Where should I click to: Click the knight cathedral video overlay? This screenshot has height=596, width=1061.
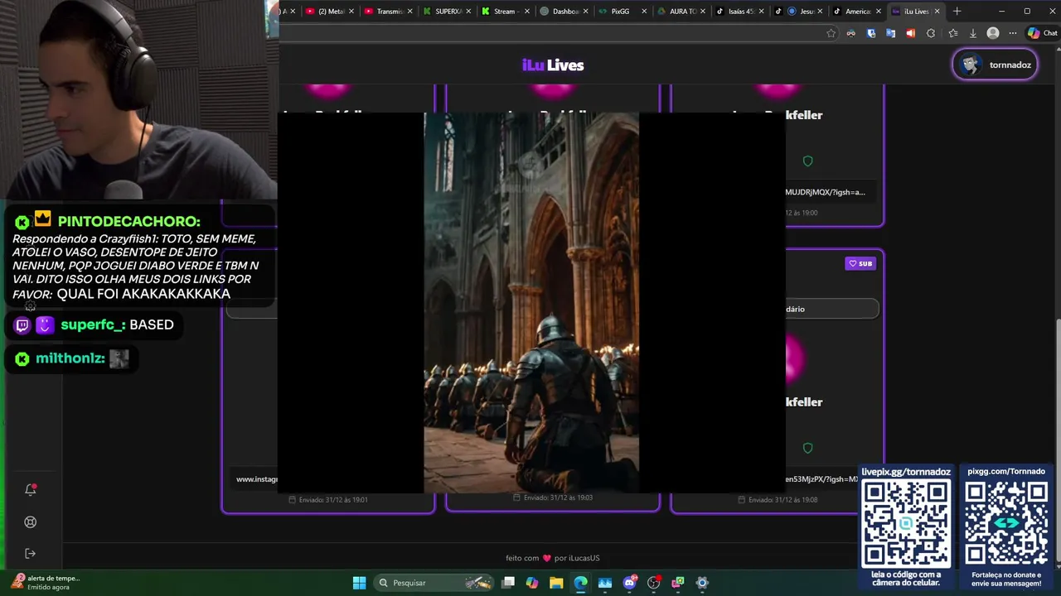coord(531,303)
